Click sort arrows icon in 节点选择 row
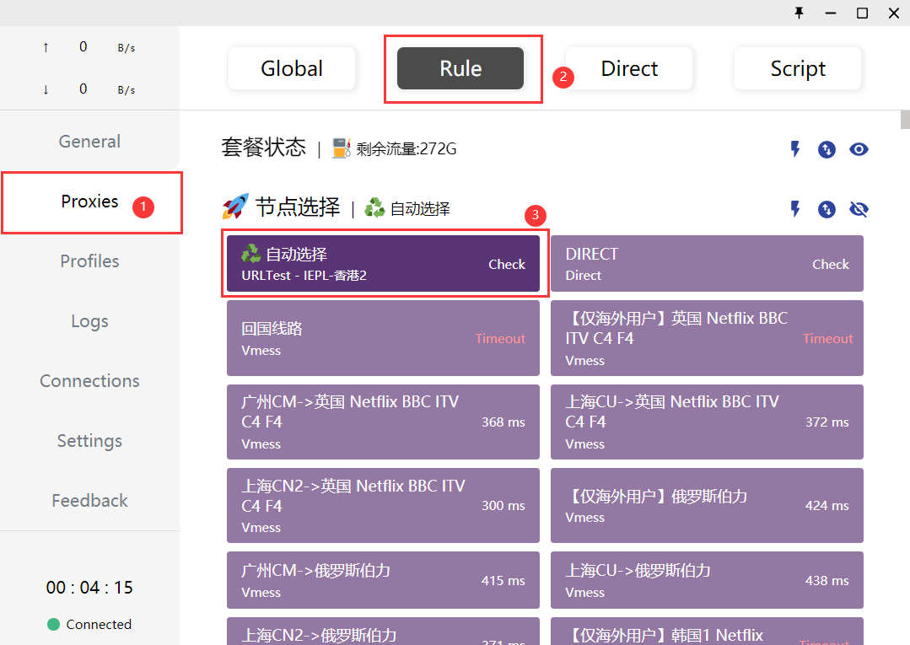This screenshot has height=645, width=910. coord(827,209)
